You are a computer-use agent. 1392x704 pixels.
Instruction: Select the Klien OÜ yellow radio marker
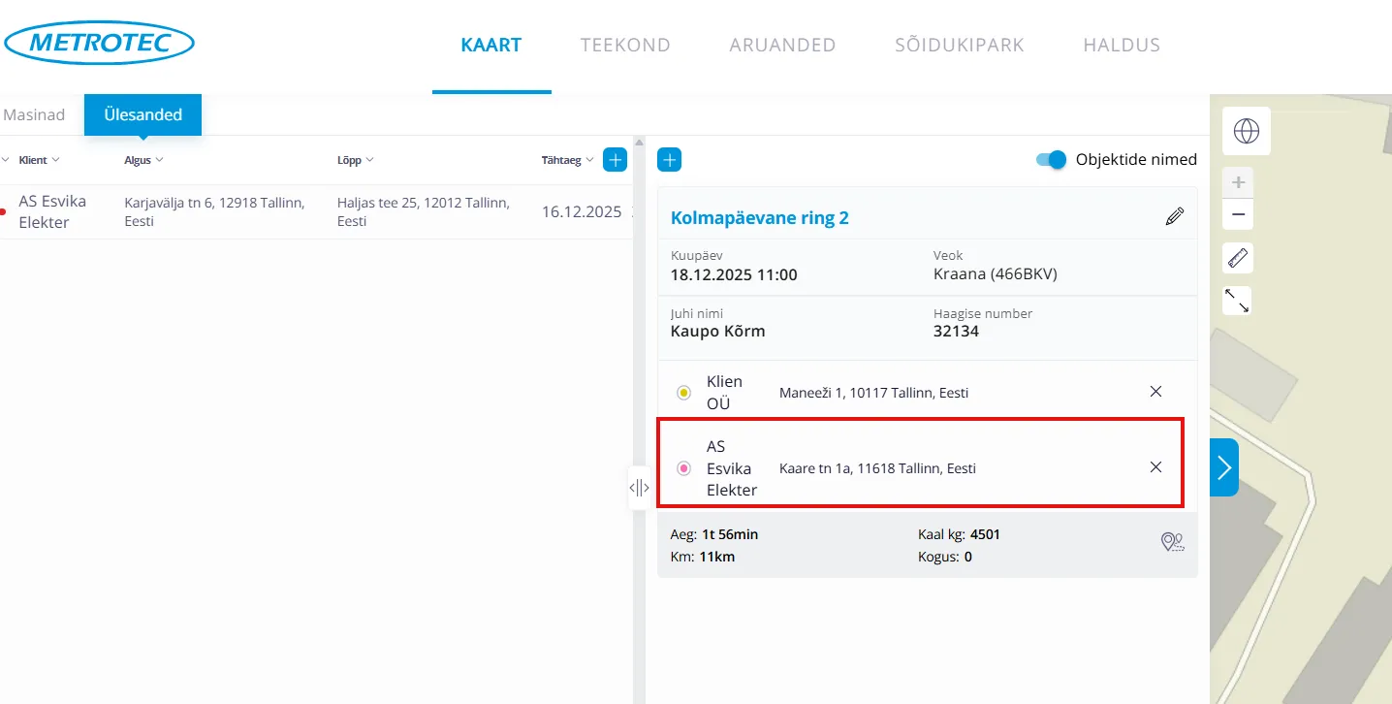[x=683, y=393]
